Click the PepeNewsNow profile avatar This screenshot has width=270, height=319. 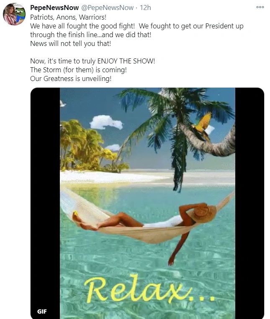click(14, 14)
